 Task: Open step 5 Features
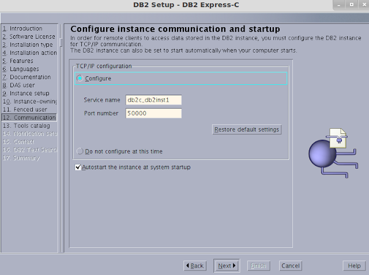tap(18, 61)
